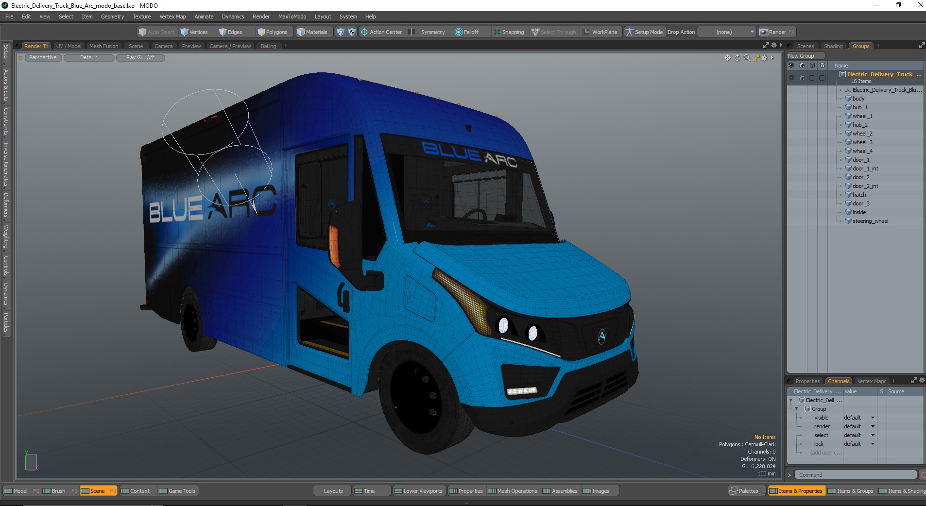Click into the Command input field

coord(856,475)
